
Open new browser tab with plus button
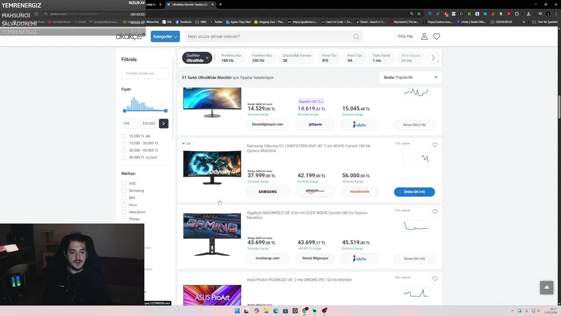[x=220, y=4]
